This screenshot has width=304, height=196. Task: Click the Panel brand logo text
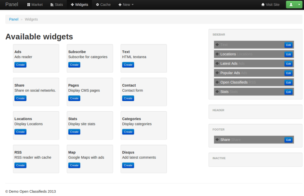(x=12, y=5)
